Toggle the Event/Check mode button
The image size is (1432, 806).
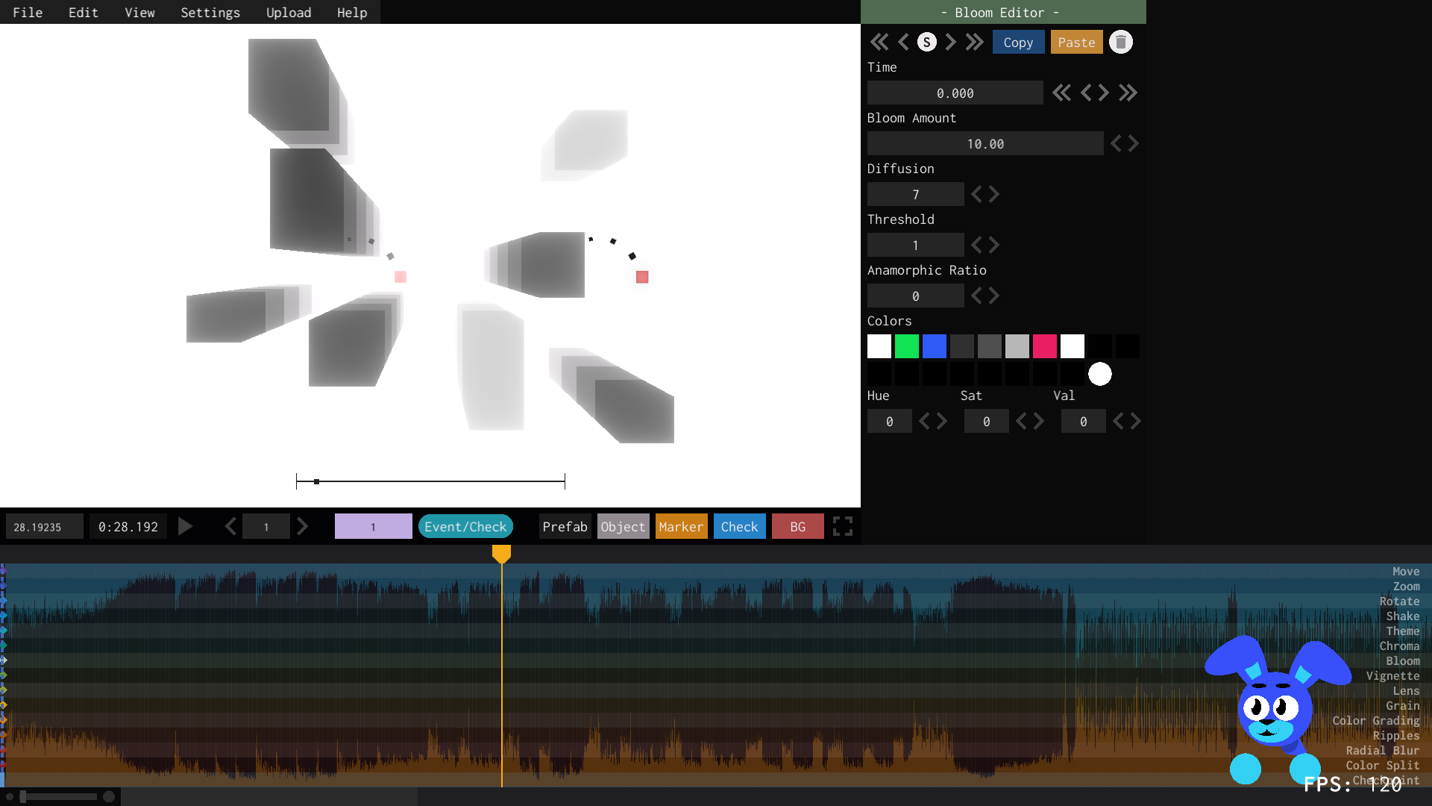(465, 527)
